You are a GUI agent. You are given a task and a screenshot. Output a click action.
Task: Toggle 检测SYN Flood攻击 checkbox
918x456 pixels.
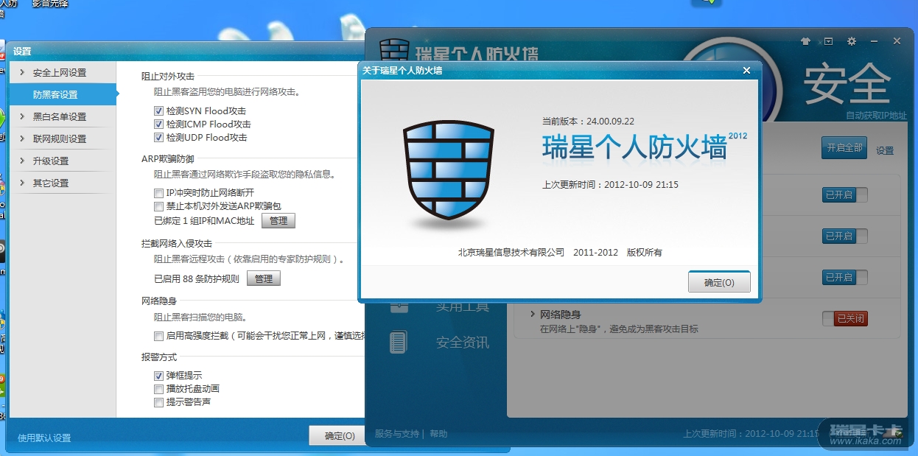158,111
